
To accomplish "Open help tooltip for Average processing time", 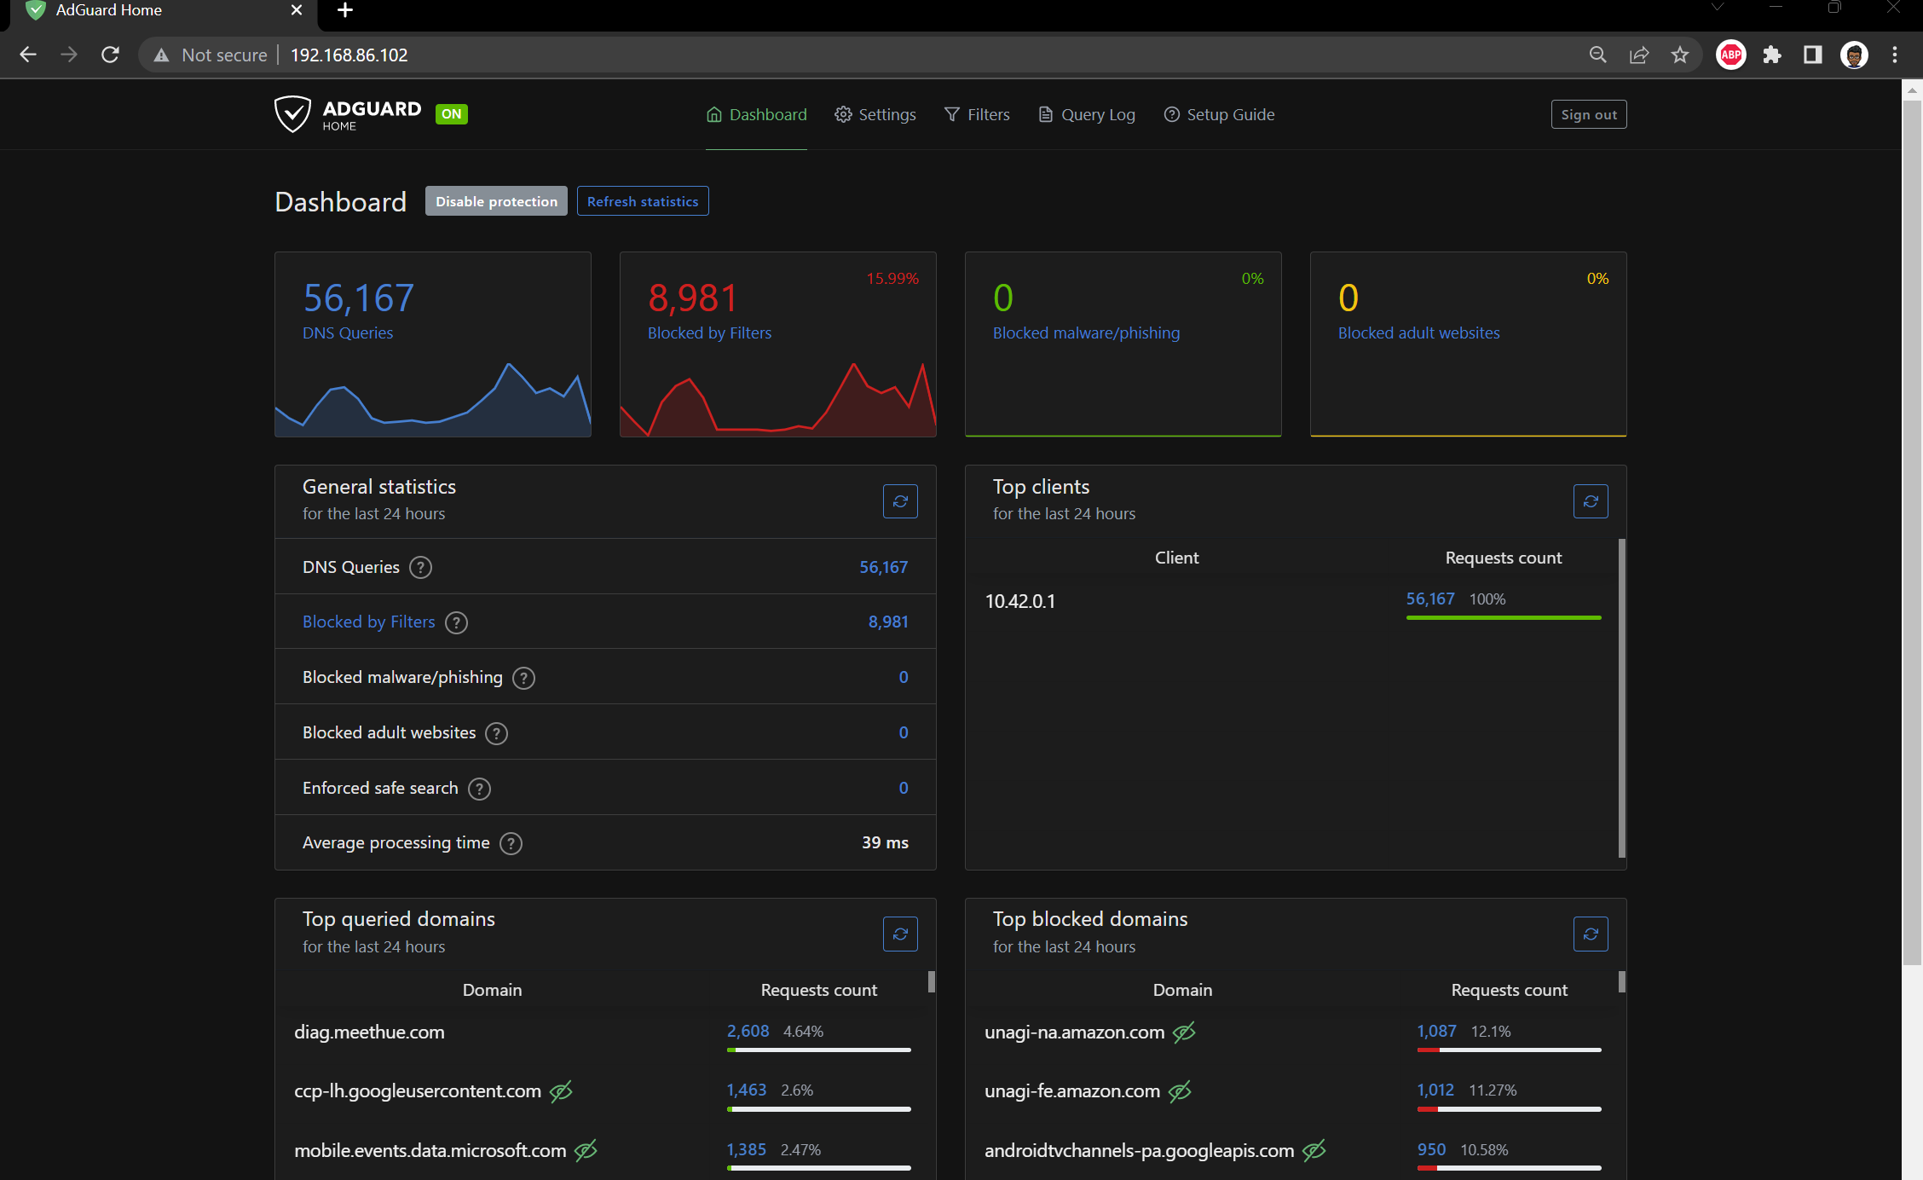I will (511, 843).
